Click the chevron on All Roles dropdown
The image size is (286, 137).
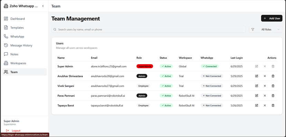pyautogui.click(x=278, y=30)
